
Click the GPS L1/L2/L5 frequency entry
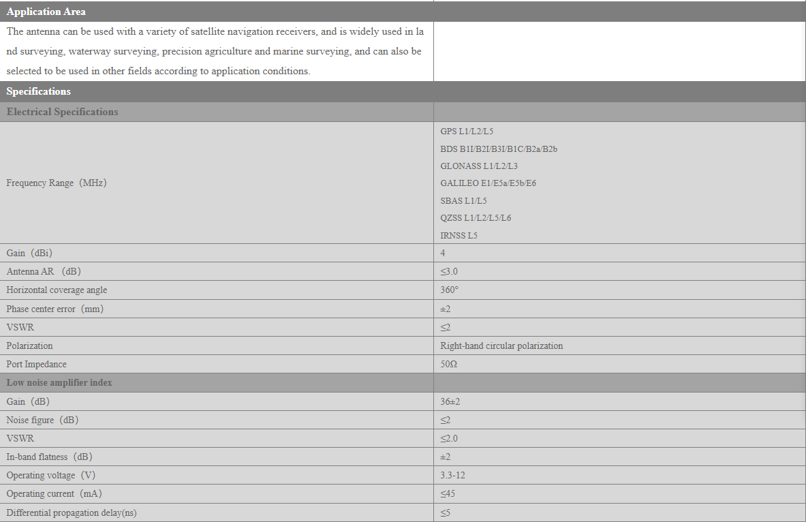coord(467,132)
